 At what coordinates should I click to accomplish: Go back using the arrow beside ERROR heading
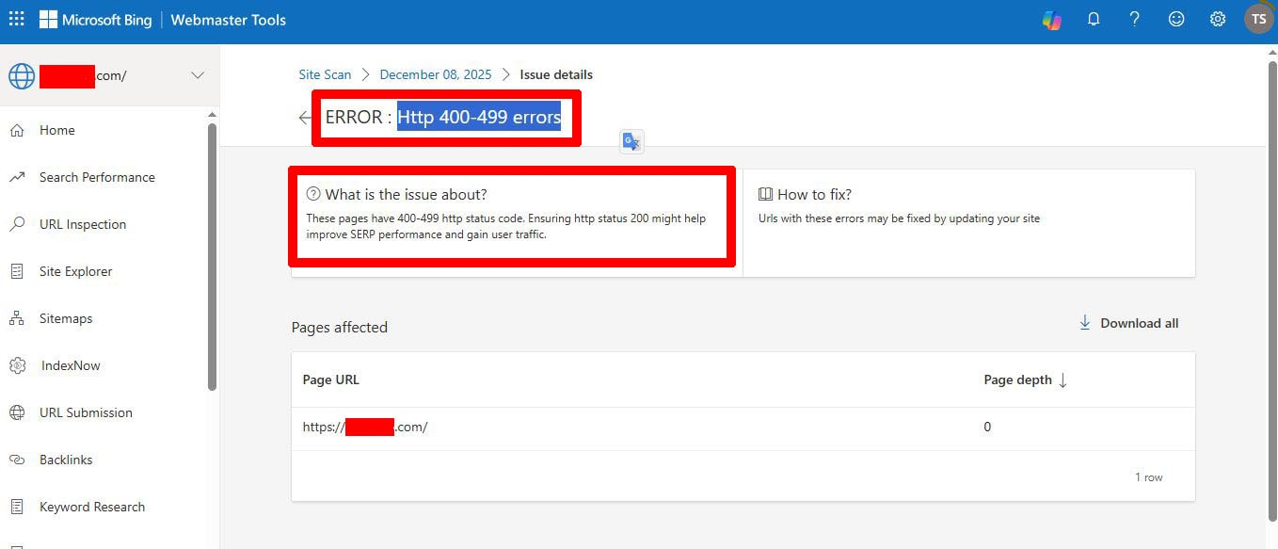[304, 118]
